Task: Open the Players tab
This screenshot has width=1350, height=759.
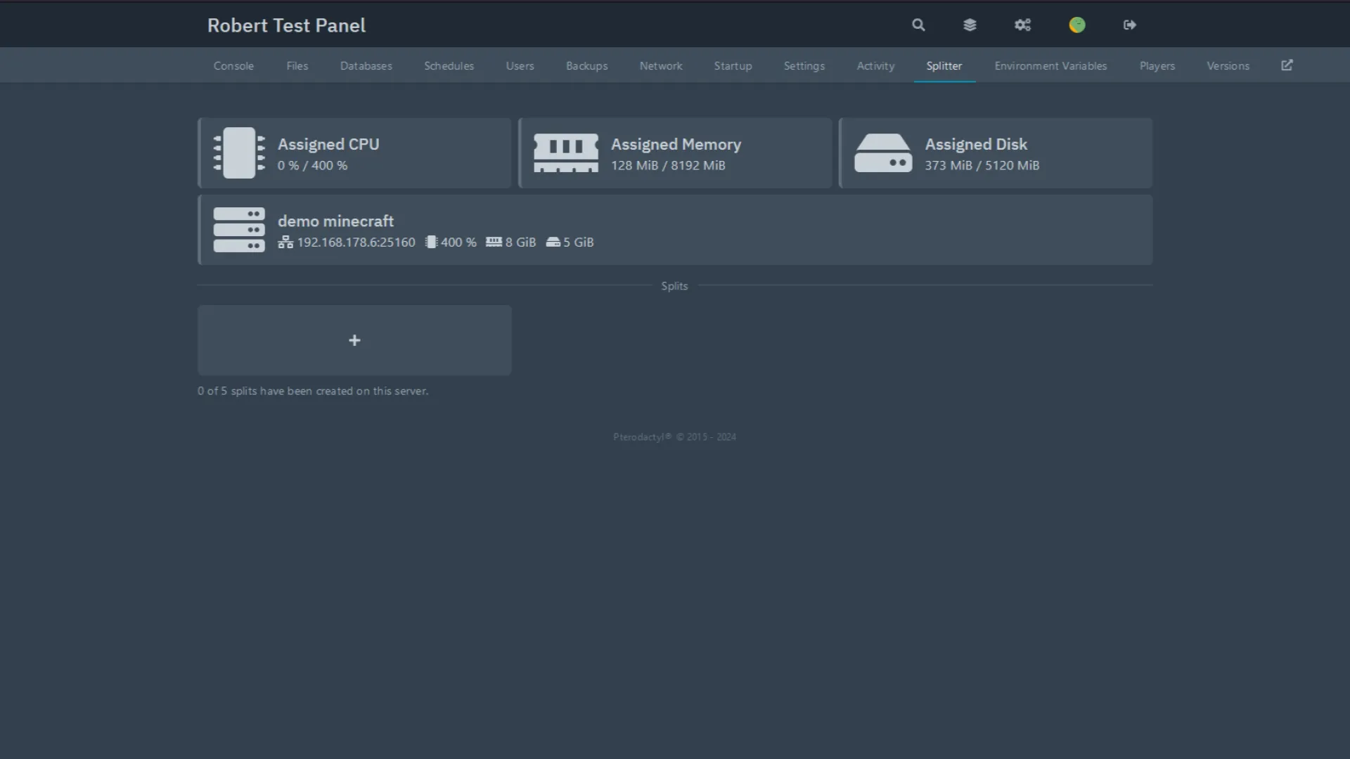Action: 1157,65
